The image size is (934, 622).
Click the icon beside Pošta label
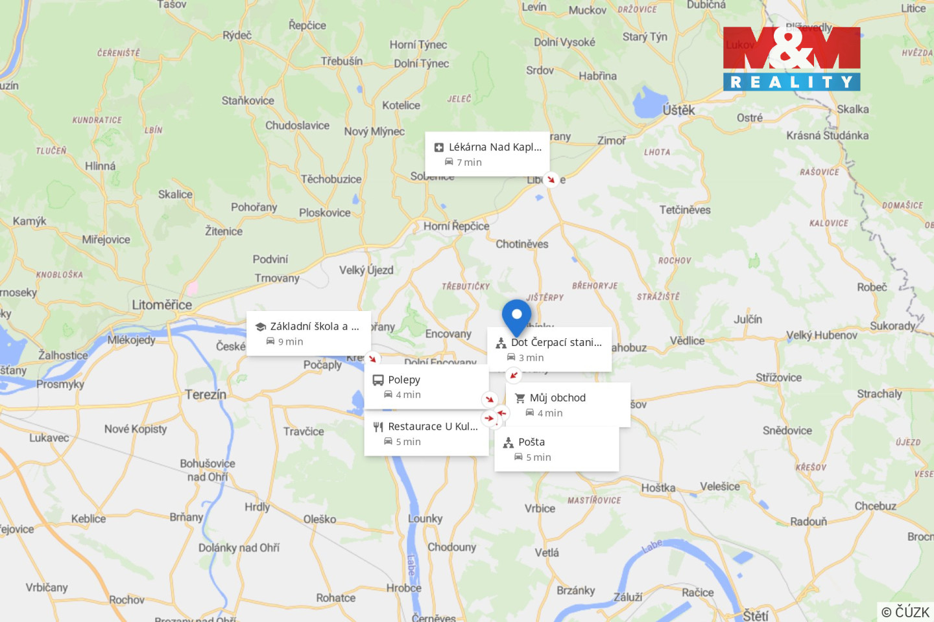(x=509, y=443)
